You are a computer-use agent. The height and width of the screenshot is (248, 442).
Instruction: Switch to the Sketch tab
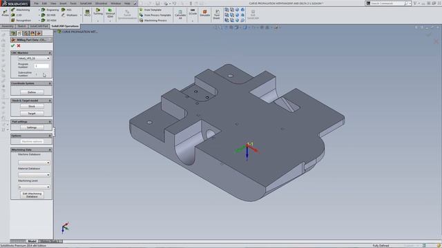(21, 26)
